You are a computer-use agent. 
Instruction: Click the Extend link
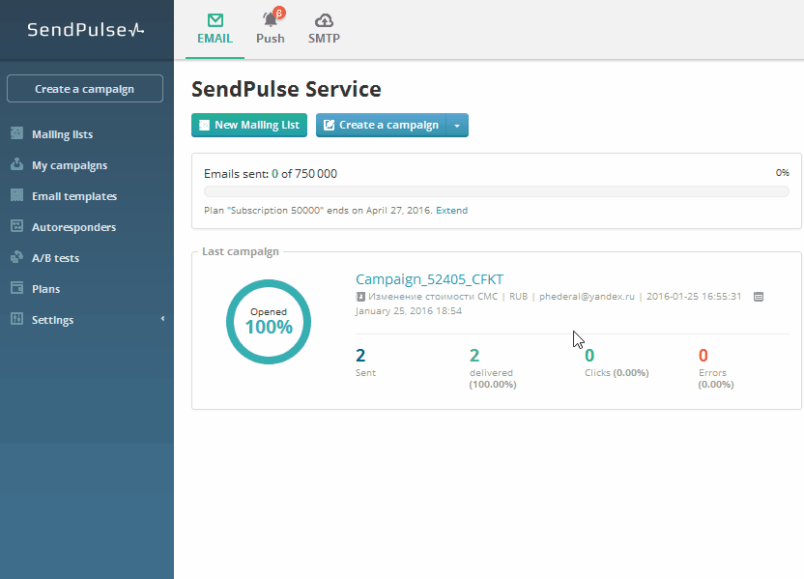(x=451, y=211)
